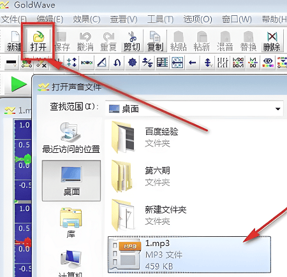
Task: Click the vertical sliders equalizer effect icon
Action: coord(223,62)
